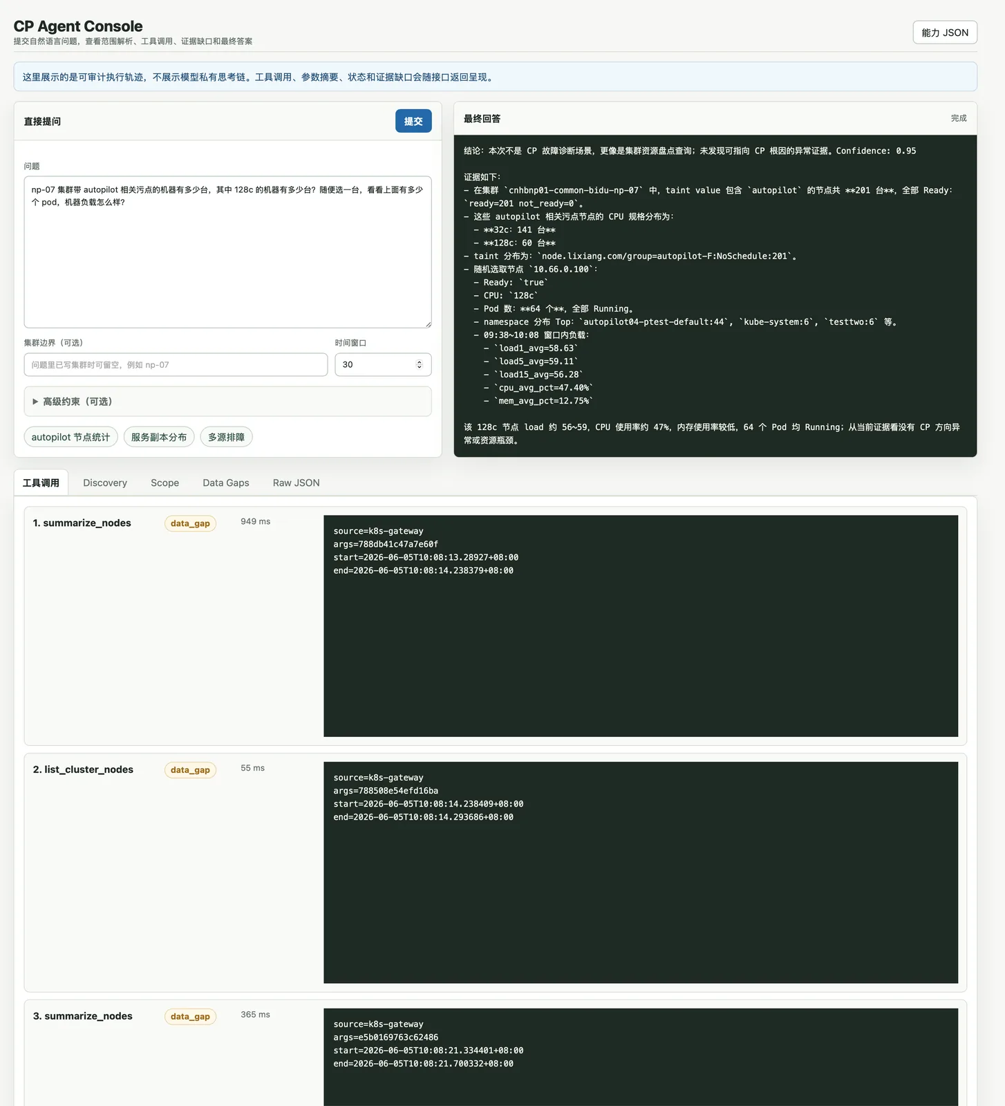Focus the 集群边界 cluster input field
This screenshot has width=1005, height=1106.
tap(176, 364)
